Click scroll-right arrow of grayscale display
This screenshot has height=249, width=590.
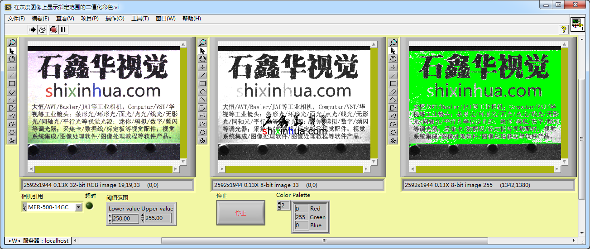tap(366, 169)
